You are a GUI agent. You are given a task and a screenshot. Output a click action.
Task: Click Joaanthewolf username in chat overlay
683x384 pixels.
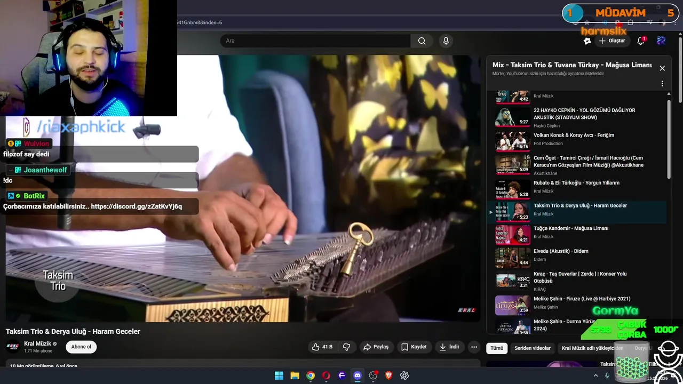(x=45, y=170)
